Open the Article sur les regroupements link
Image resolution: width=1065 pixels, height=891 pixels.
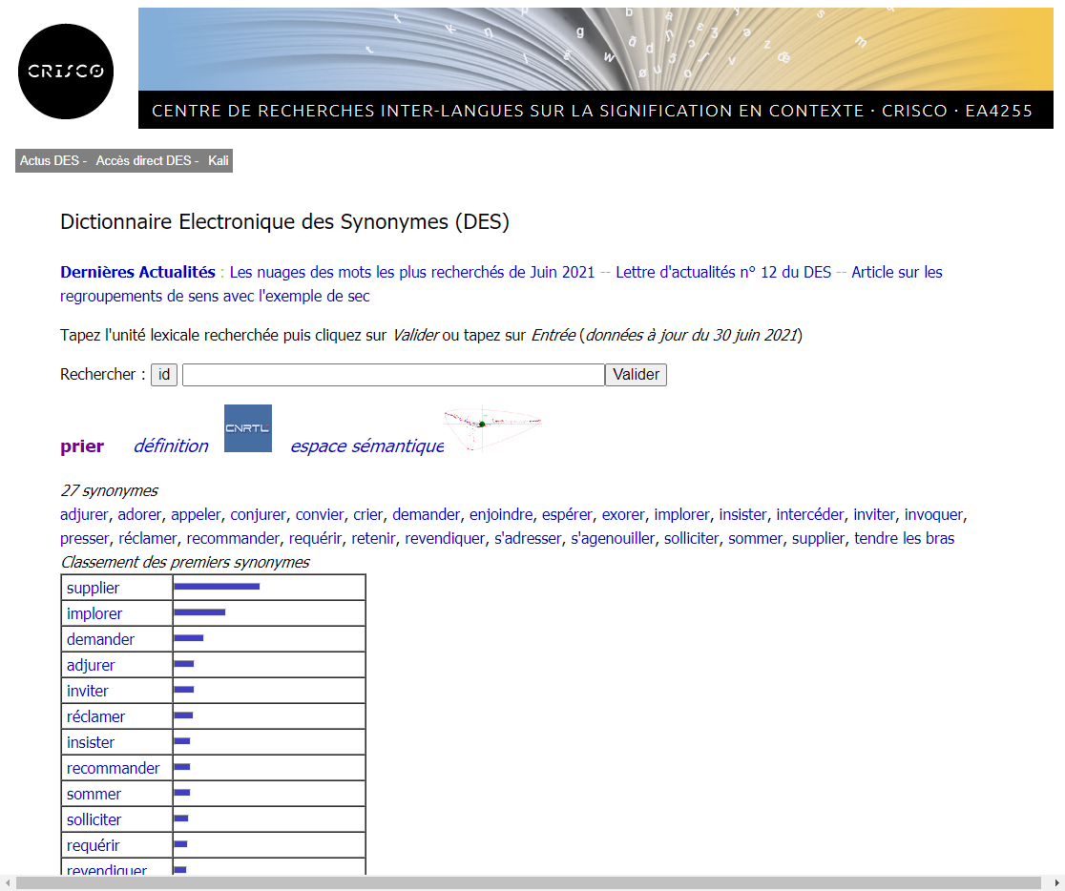point(501,284)
